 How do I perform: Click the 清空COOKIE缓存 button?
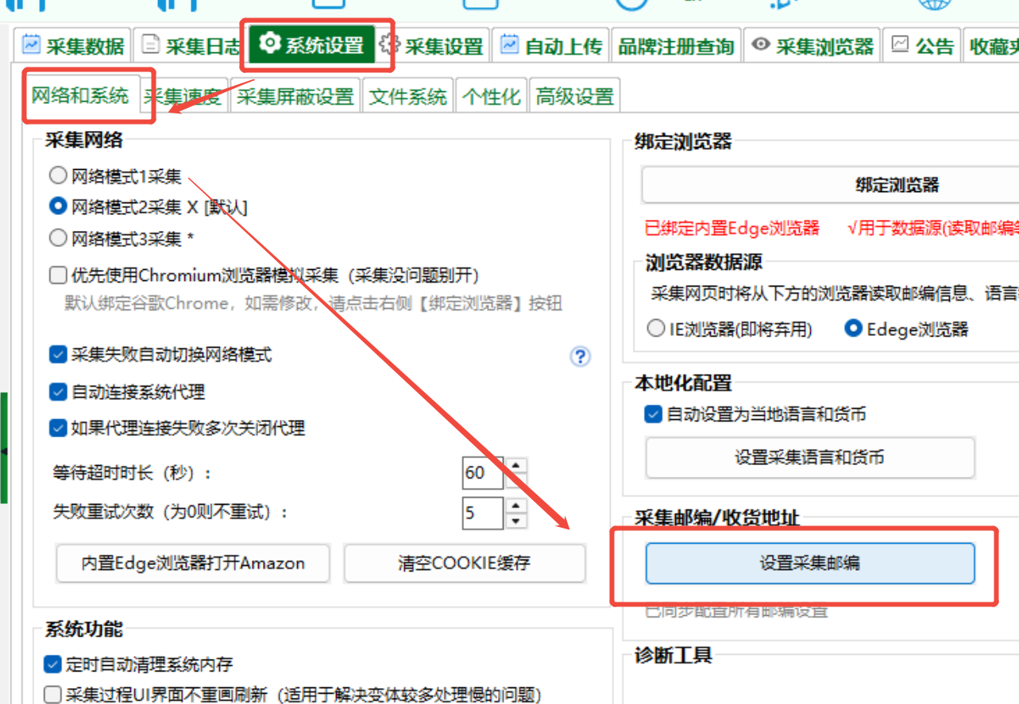[x=465, y=564]
